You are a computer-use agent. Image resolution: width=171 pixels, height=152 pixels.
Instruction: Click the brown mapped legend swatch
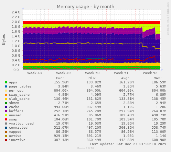6,132
